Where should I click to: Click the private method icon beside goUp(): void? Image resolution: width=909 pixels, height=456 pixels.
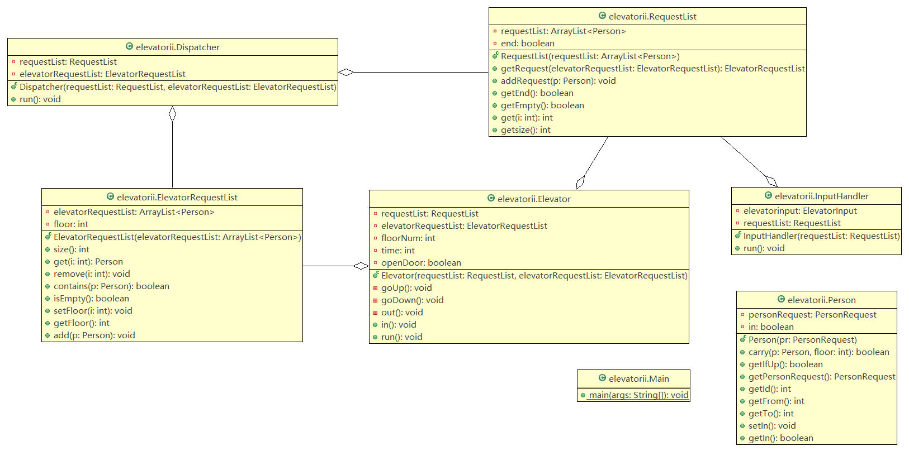[x=376, y=288]
